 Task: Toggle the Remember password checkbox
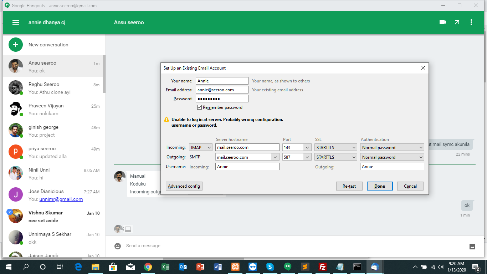(x=200, y=107)
